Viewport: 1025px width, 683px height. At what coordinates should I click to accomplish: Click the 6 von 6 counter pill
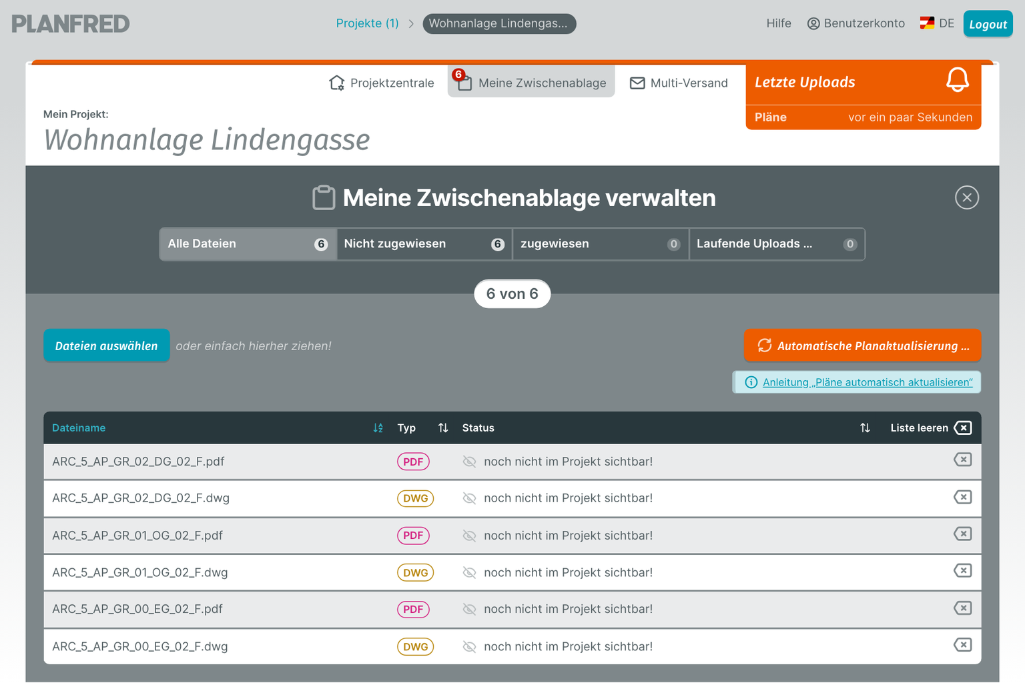[512, 293]
